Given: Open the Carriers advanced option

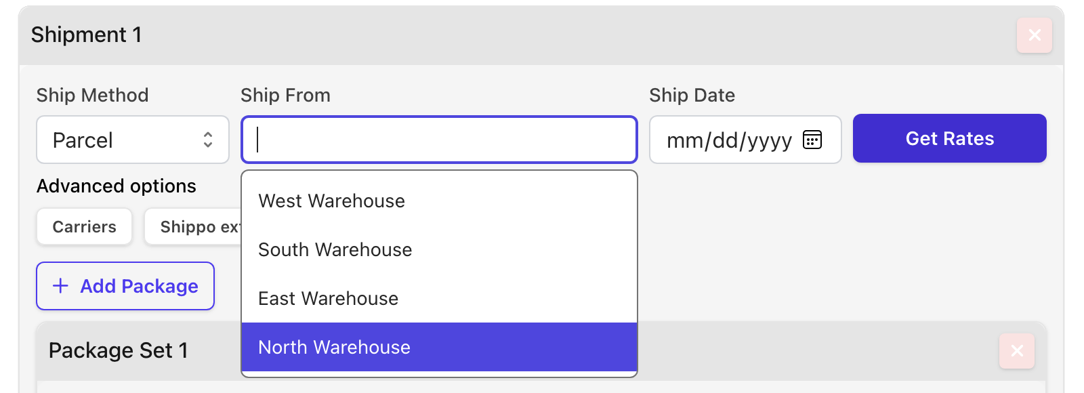Looking at the screenshot, I should pyautogui.click(x=84, y=227).
